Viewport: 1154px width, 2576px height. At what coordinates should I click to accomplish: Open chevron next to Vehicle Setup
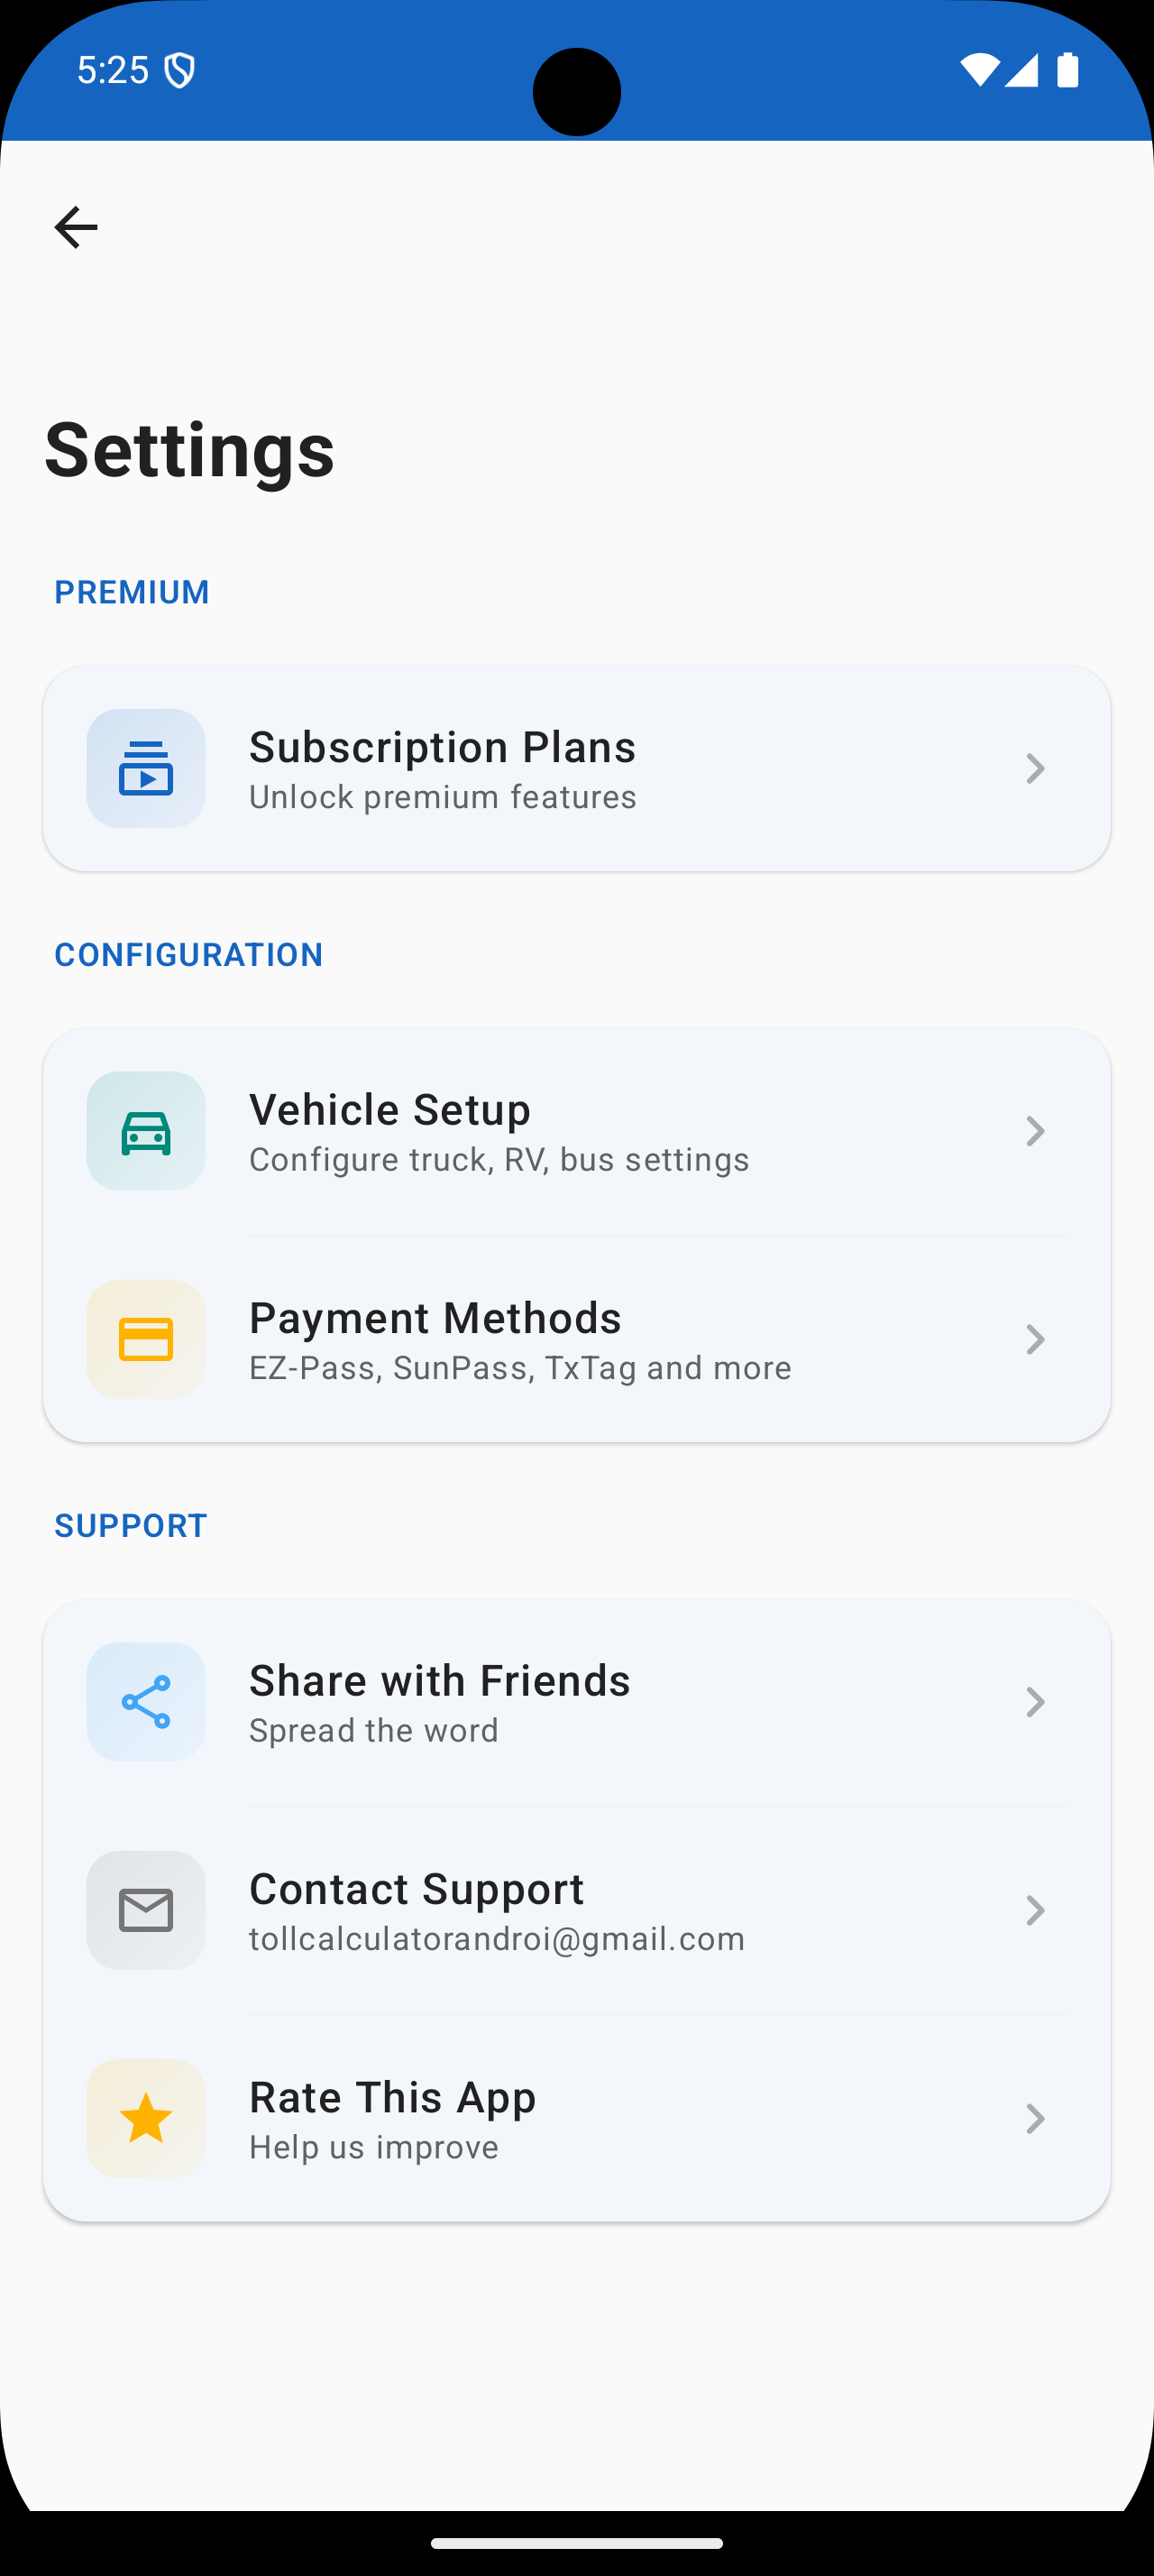pos(1035,1131)
